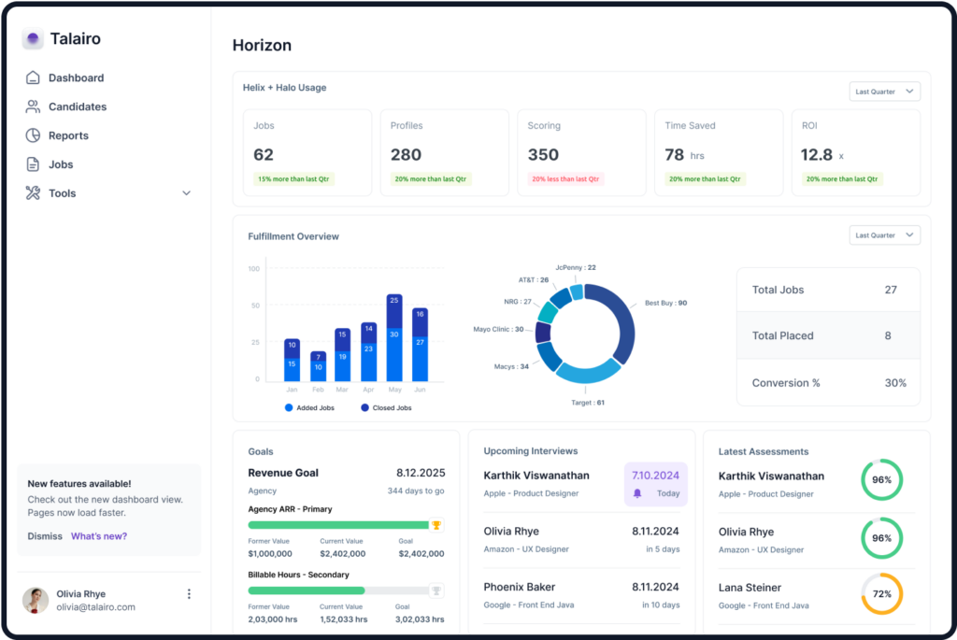Toggle the Closed Jobs legend item
This screenshot has width=957, height=640.
(x=385, y=407)
